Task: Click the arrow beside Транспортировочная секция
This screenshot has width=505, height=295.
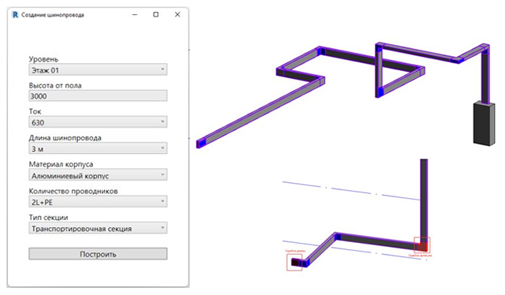Action: point(163,228)
